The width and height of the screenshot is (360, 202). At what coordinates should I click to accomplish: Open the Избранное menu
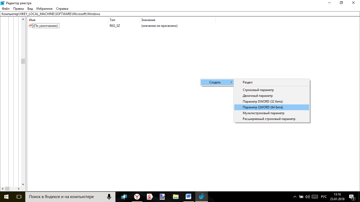pos(44,9)
